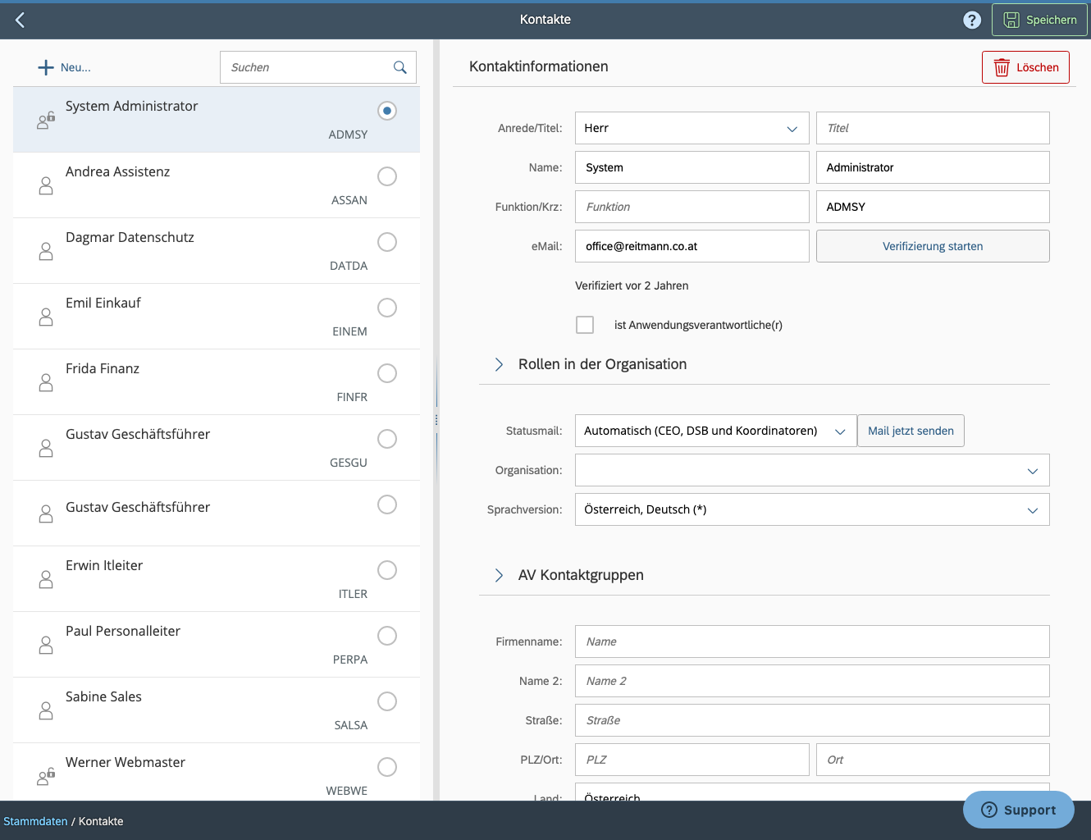Select the radio button for Dagmar Datenschutz

click(386, 242)
